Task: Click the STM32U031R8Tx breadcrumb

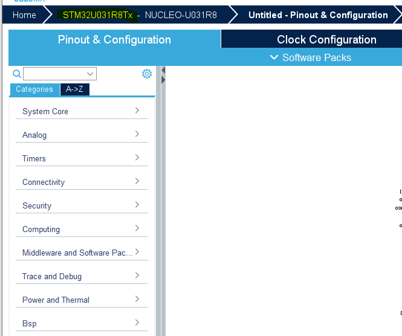Action: tap(98, 15)
